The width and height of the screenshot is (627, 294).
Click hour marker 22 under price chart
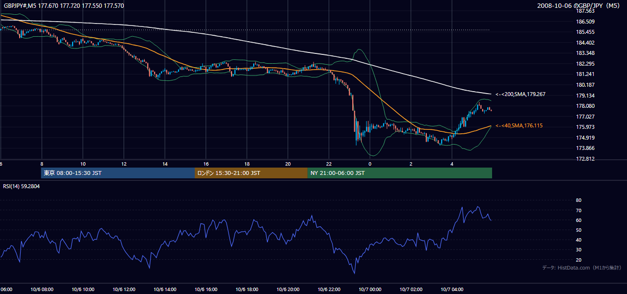(329, 164)
